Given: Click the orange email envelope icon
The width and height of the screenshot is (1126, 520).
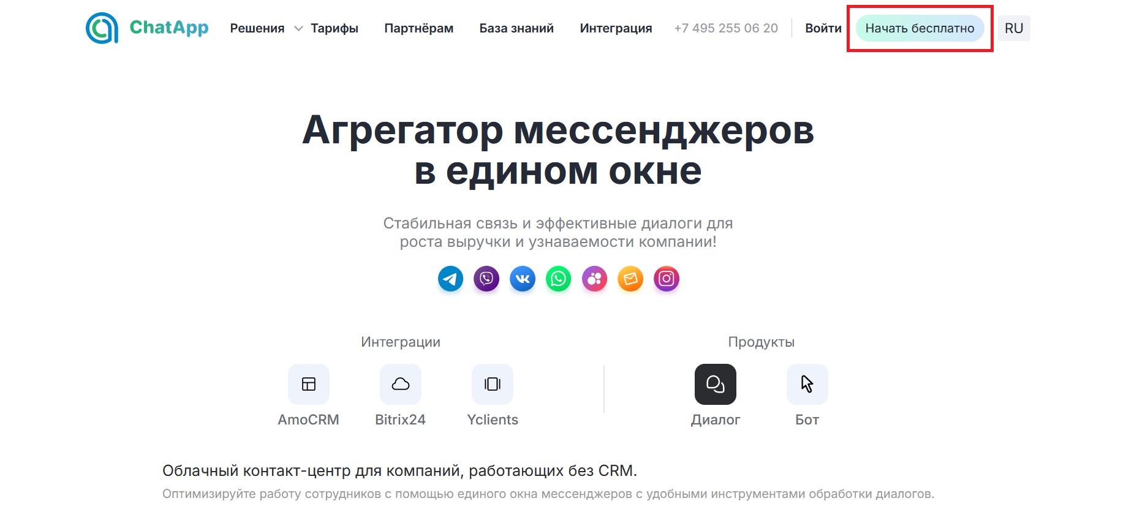Looking at the screenshot, I should click(x=630, y=279).
